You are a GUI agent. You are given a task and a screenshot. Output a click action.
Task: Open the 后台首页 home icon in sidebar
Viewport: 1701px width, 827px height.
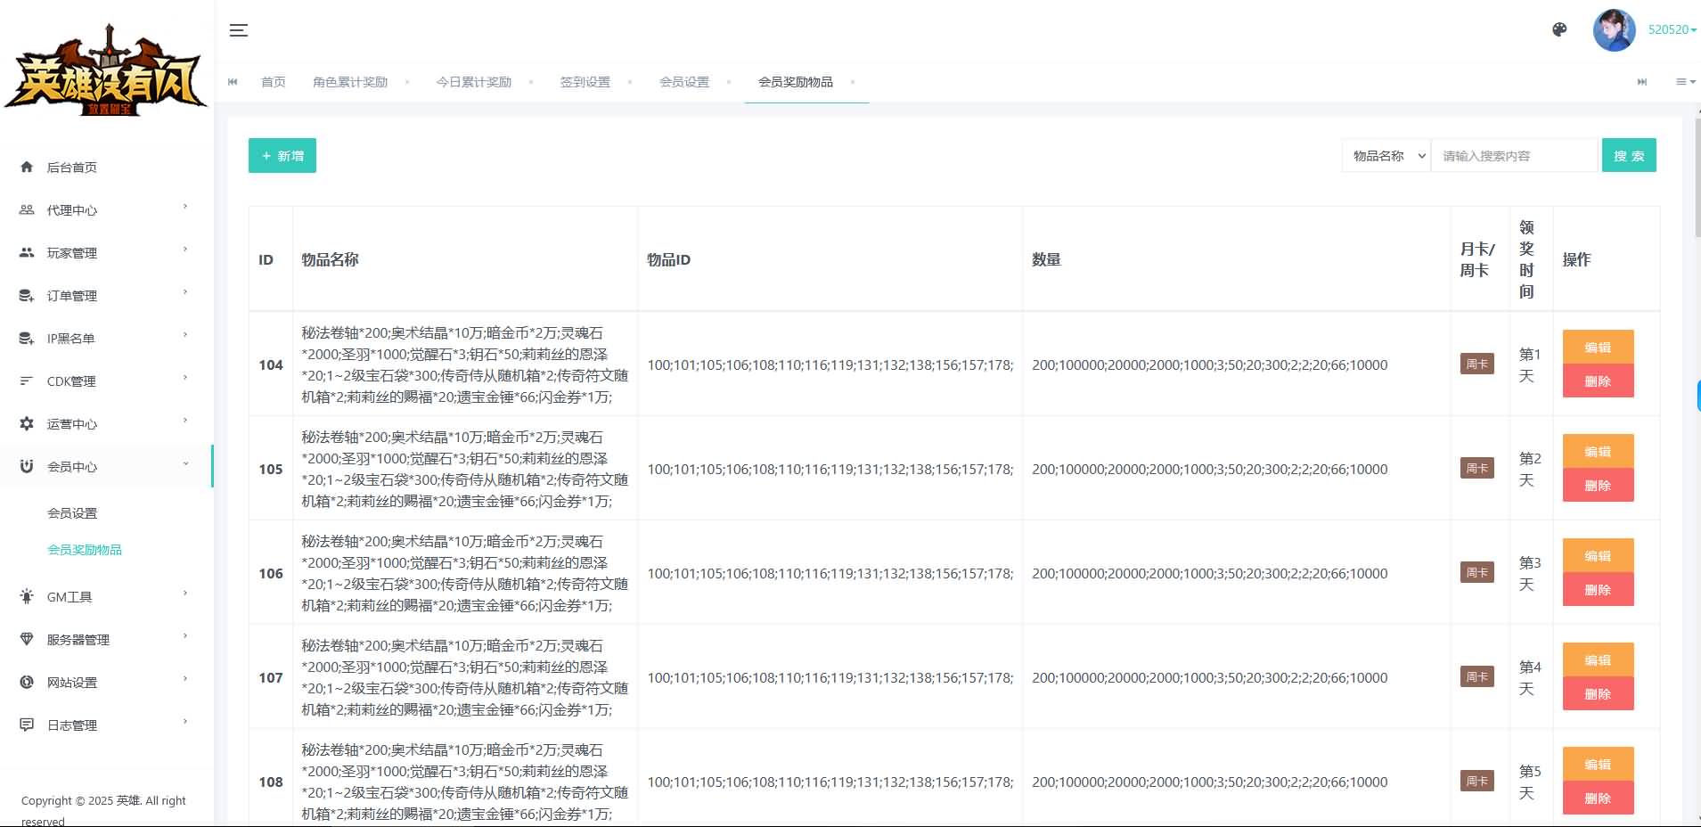click(x=27, y=167)
